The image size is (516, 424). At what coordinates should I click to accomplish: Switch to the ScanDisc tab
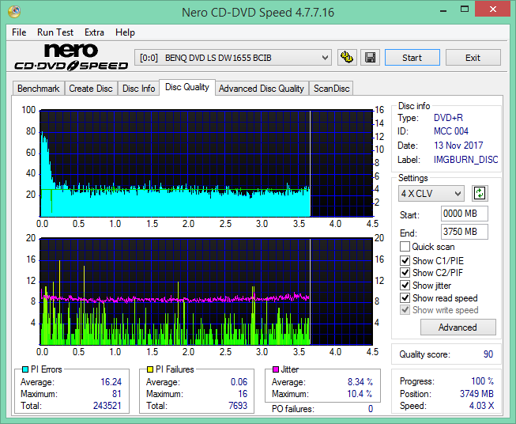coord(331,89)
